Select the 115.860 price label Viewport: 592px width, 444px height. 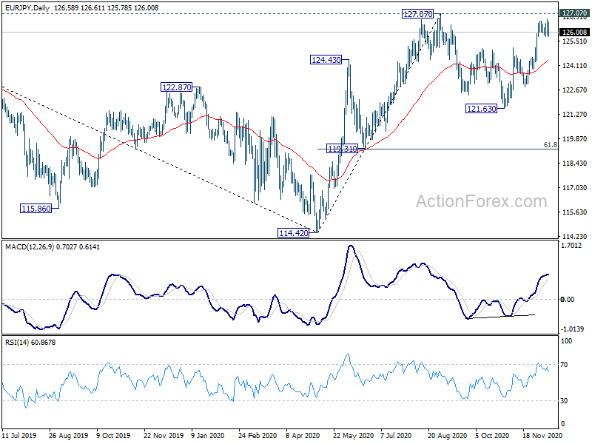[36, 209]
